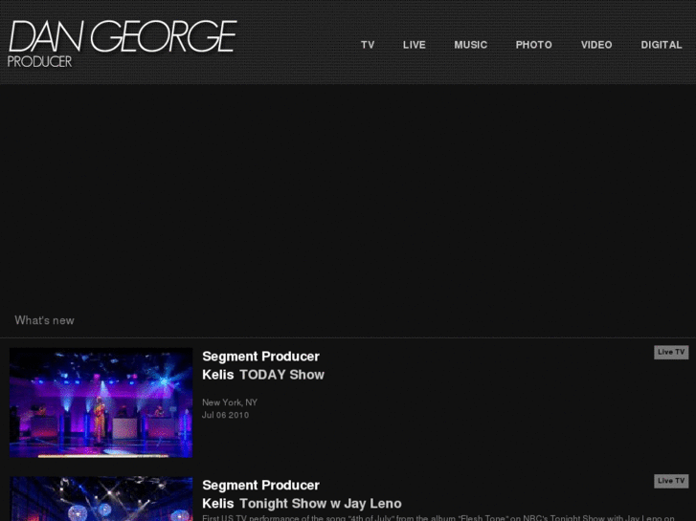Click the Kelis Tonight Show w Jay Leno title
Screen dimensions: 696x521
point(302,503)
